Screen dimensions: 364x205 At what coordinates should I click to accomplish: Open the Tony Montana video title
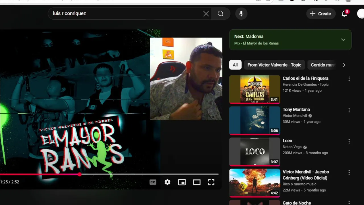tap(296, 110)
